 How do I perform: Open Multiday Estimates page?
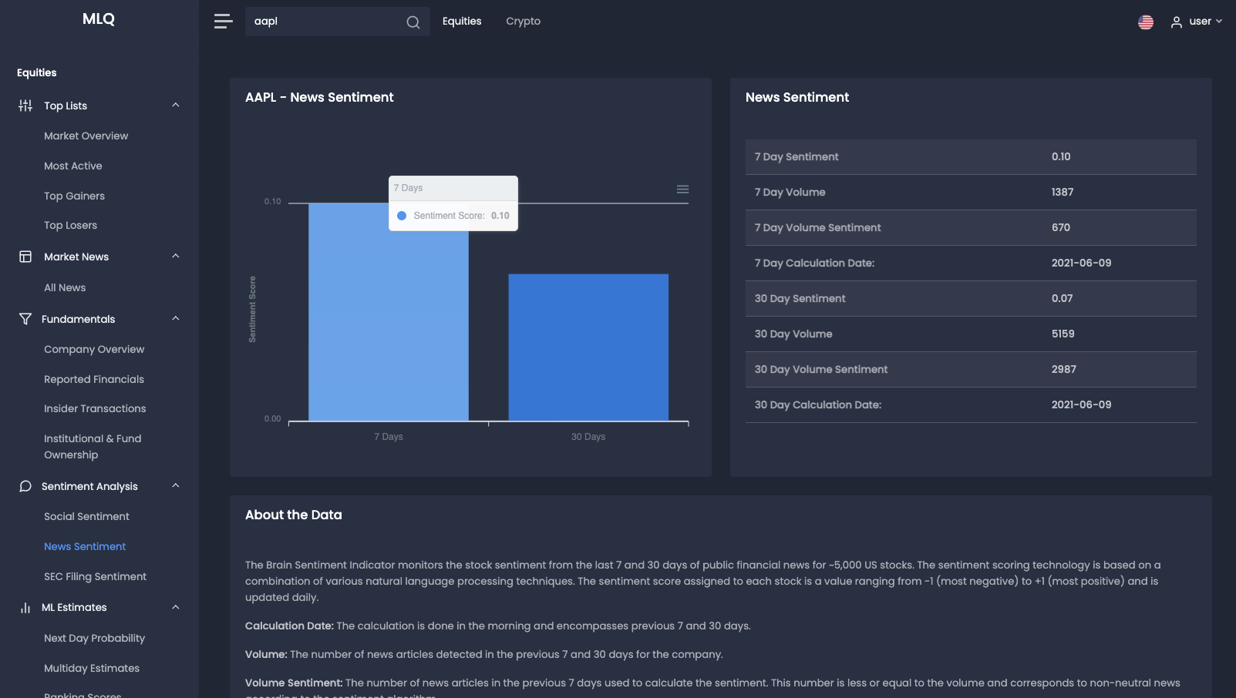[x=92, y=668]
